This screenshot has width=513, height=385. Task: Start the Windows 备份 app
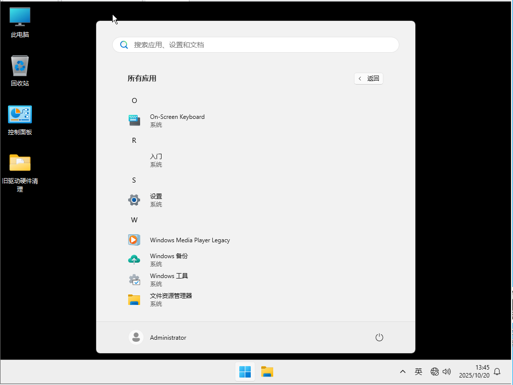(169, 260)
